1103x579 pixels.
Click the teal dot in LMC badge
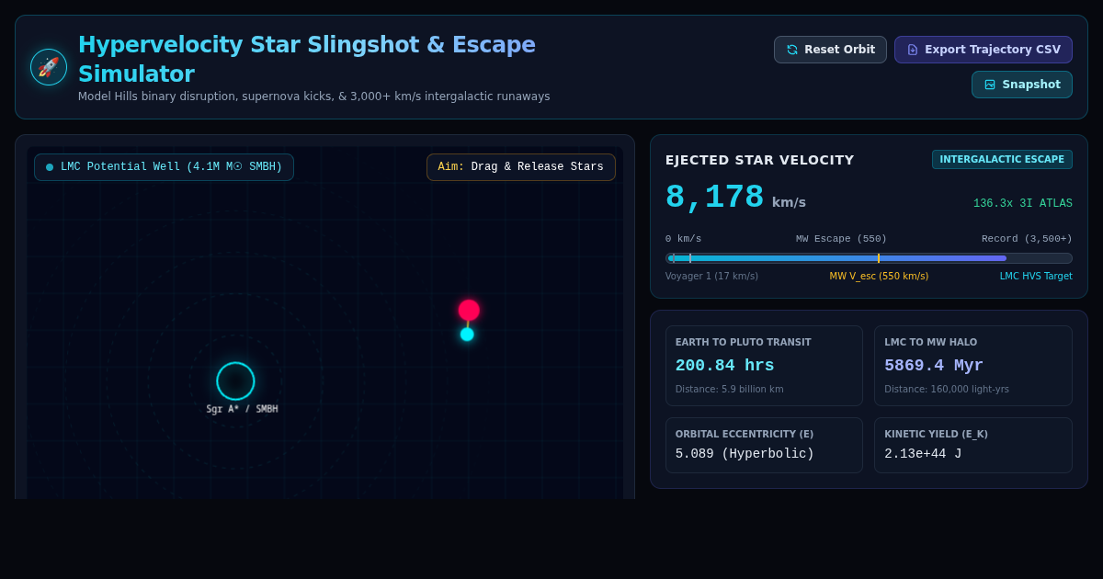point(50,167)
